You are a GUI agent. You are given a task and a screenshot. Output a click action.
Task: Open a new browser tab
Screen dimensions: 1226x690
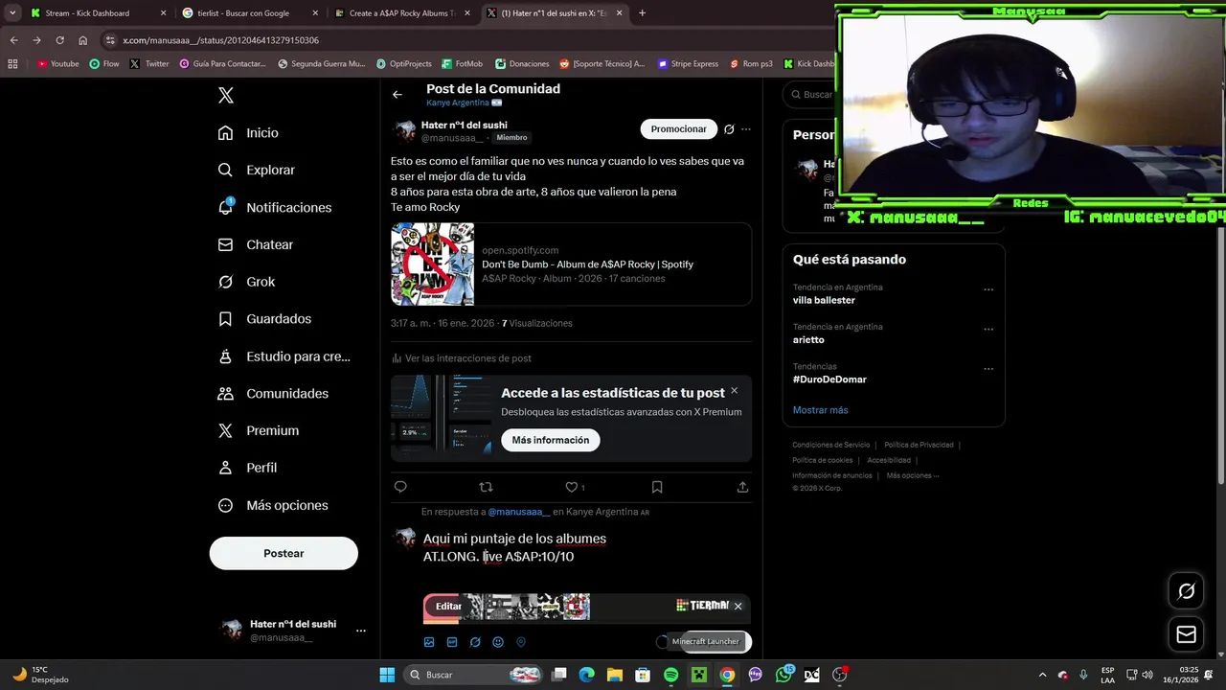pos(642,13)
